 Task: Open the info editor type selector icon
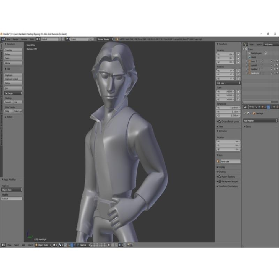click(3, 39)
